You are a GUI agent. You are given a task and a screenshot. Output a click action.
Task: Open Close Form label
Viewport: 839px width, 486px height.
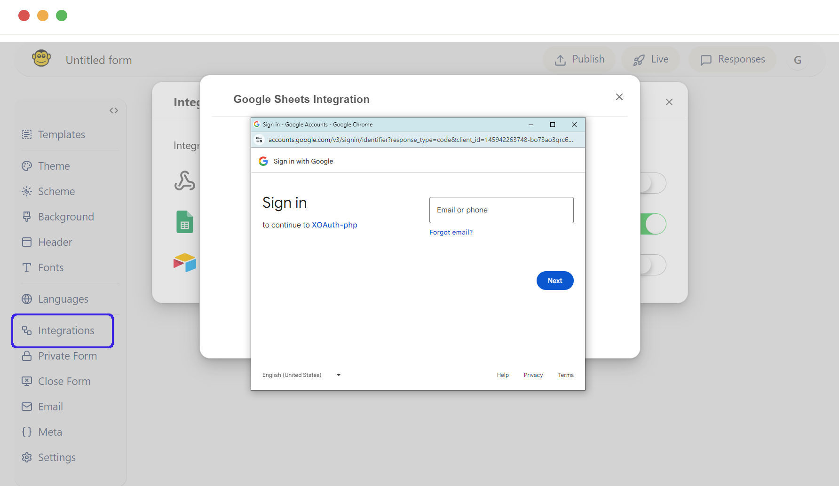coord(64,381)
